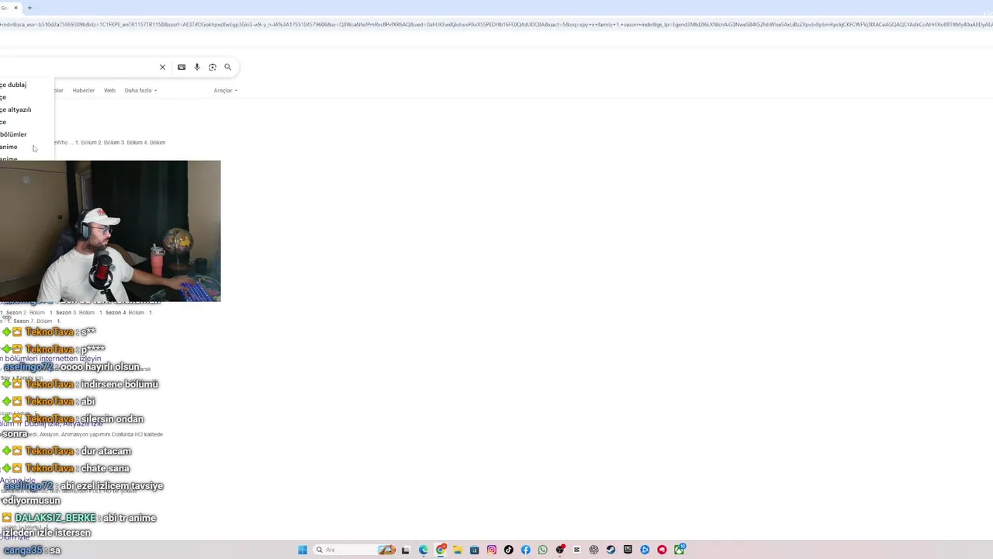Open TikTok from the taskbar

point(508,550)
